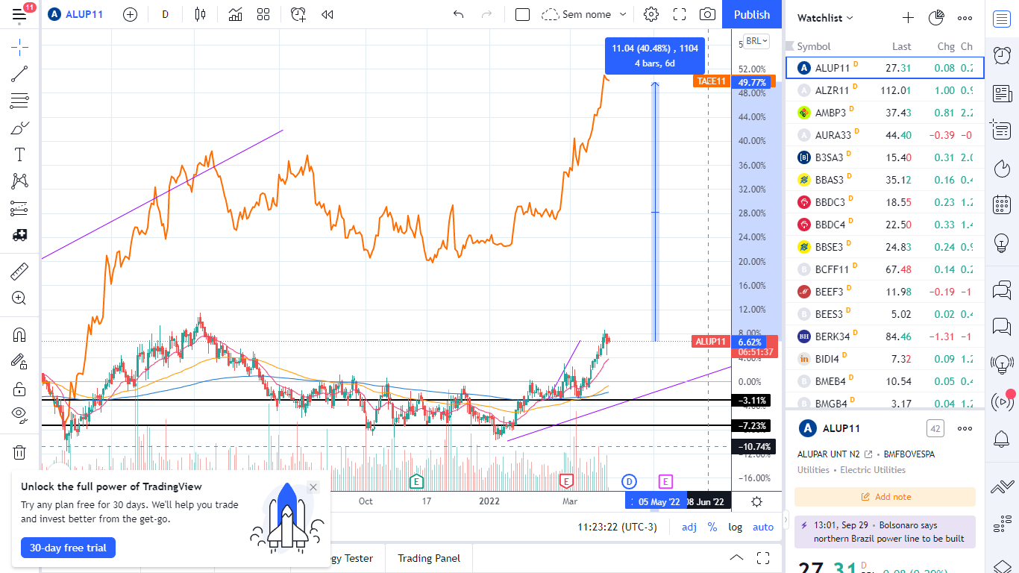
Task: Close the TradingView trial promo
Action: point(313,487)
